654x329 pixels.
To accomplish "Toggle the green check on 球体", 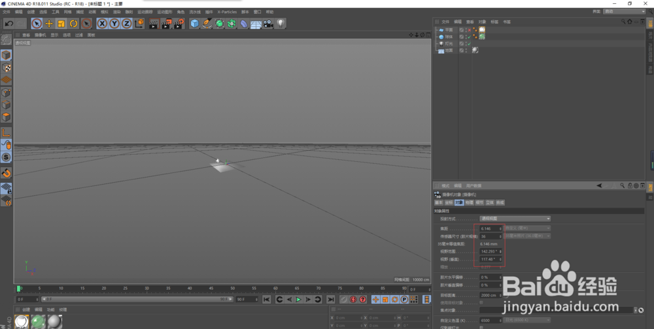I will pyautogui.click(x=469, y=37).
